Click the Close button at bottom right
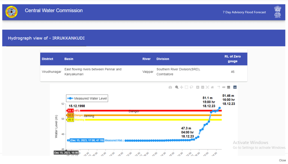Screen dimensions: 288x164 [x=282, y=160]
